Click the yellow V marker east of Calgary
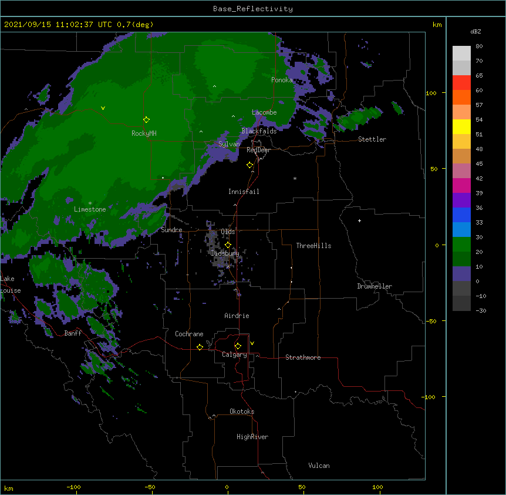The width and height of the screenshot is (506, 495). tap(252, 343)
